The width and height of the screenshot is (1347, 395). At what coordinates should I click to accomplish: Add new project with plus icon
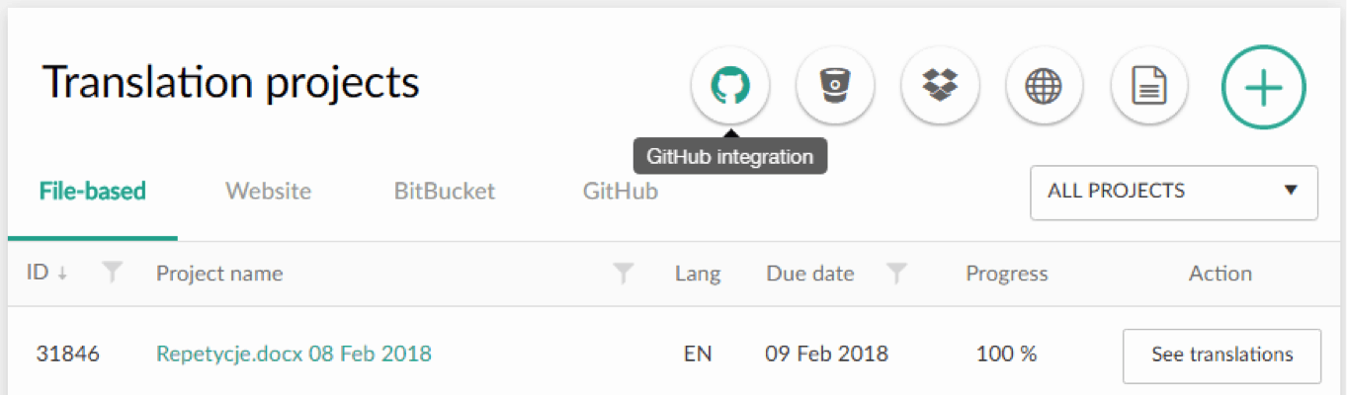(1264, 86)
